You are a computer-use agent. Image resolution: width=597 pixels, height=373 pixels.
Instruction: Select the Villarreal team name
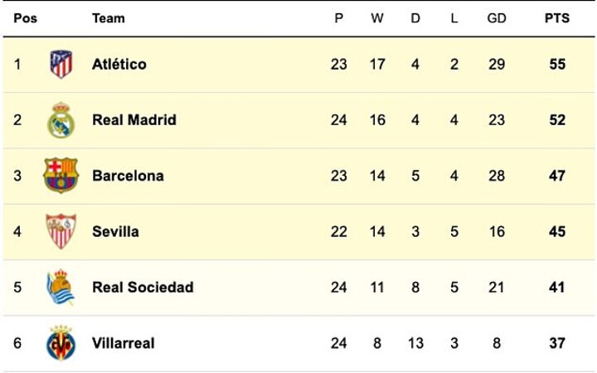(x=123, y=343)
